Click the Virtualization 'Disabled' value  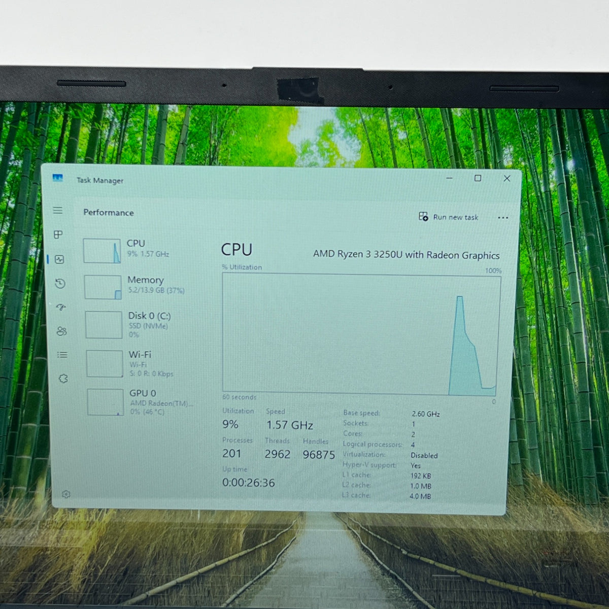coord(424,455)
